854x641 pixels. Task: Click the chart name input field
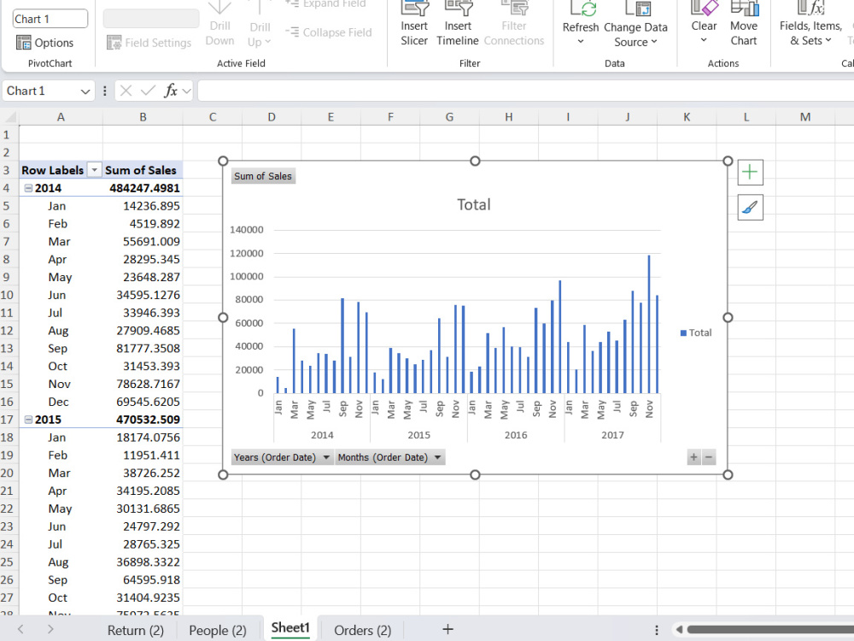pos(50,19)
